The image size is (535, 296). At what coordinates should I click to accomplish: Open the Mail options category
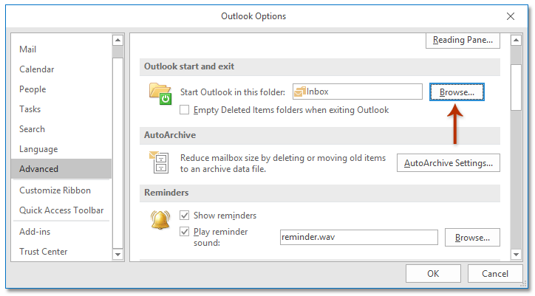coord(30,49)
